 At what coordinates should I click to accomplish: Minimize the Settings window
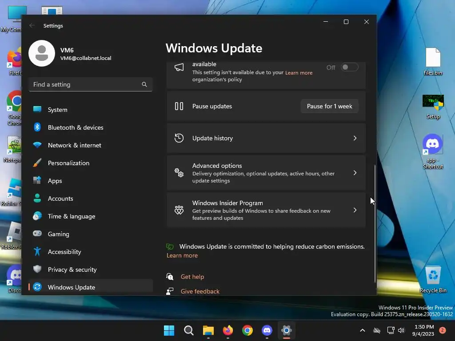pyautogui.click(x=326, y=22)
